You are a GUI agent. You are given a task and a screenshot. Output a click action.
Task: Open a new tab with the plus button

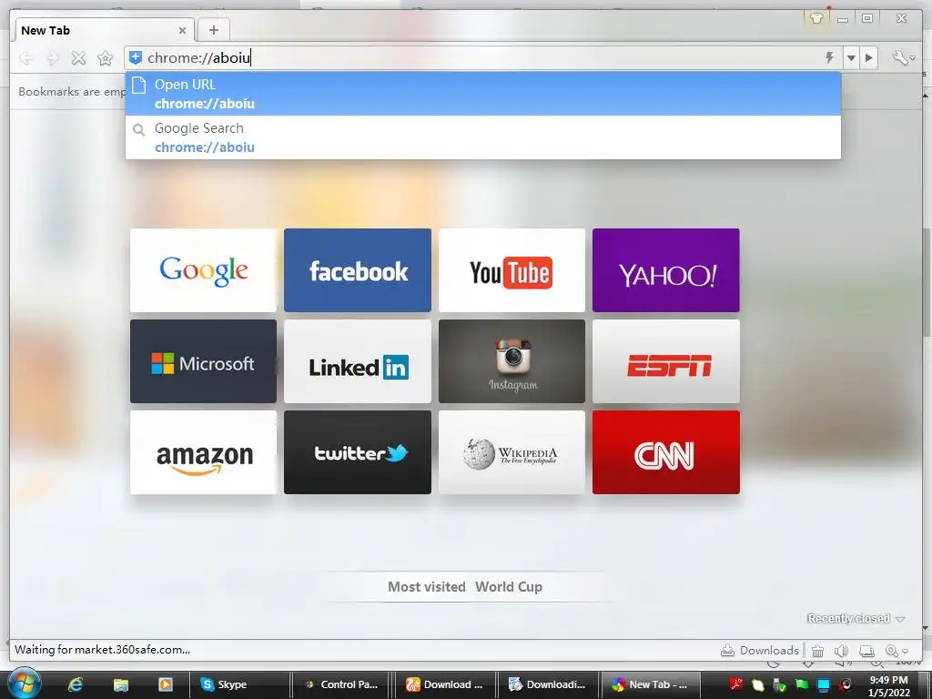213,30
